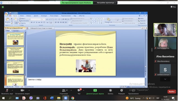Open Viber from the taskbar
179x101 pixels.
31,98
